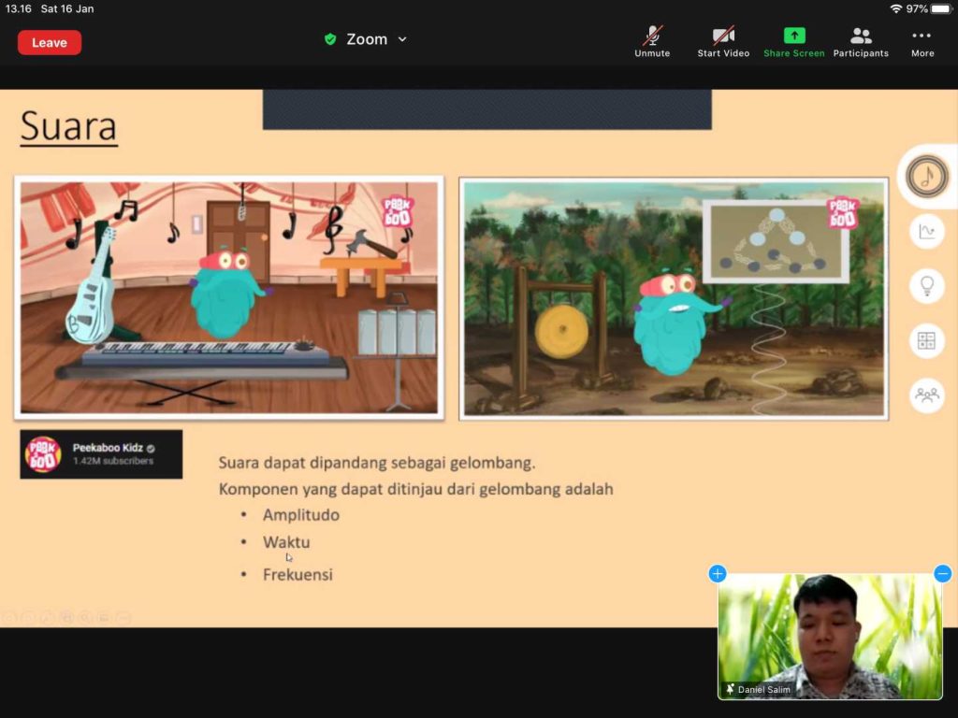Screen dimensions: 958x718
Task: Open the Participants panel
Action: coord(861,40)
